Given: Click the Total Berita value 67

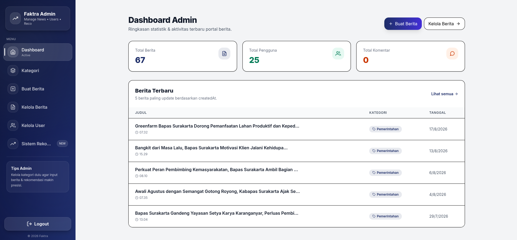Looking at the screenshot, I should (140, 60).
